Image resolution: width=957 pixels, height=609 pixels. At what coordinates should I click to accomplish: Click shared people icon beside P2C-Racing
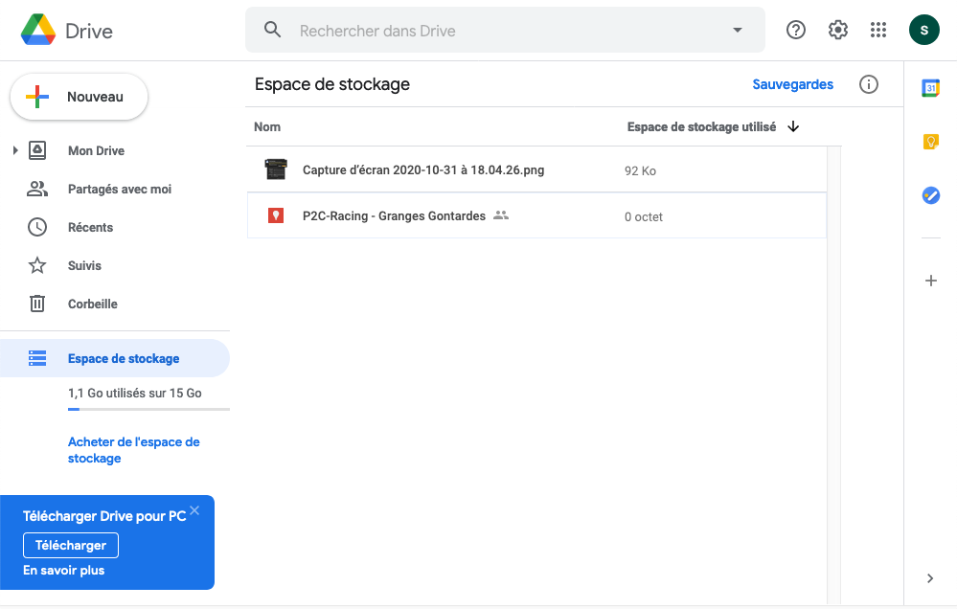501,214
